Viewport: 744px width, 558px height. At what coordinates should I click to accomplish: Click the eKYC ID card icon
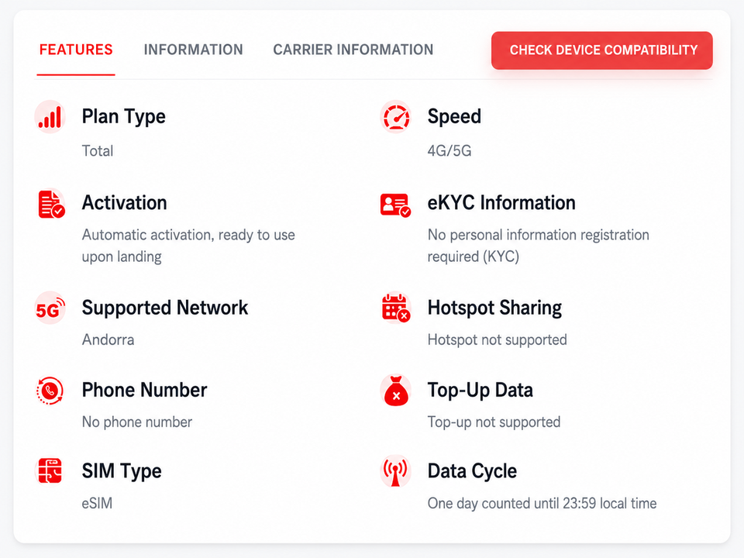click(x=395, y=205)
